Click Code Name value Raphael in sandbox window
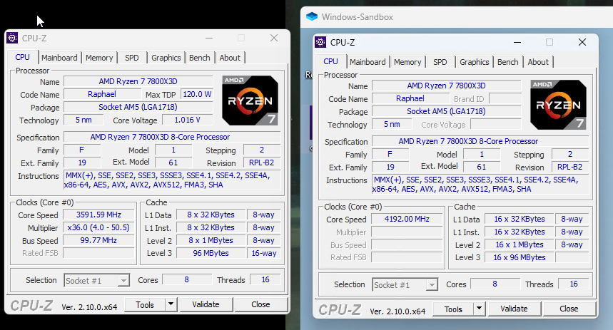The height and width of the screenshot is (330, 613). point(410,98)
